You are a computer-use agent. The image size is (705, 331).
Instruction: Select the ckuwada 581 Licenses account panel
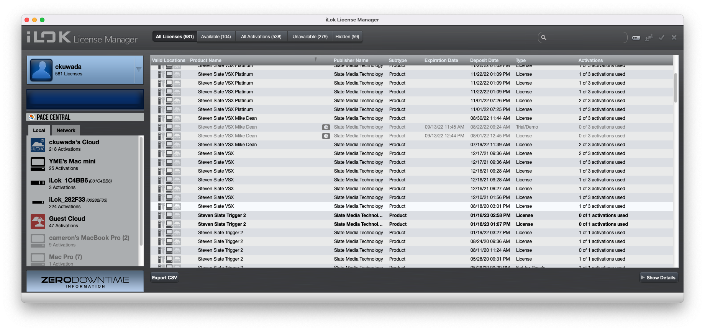pos(85,70)
